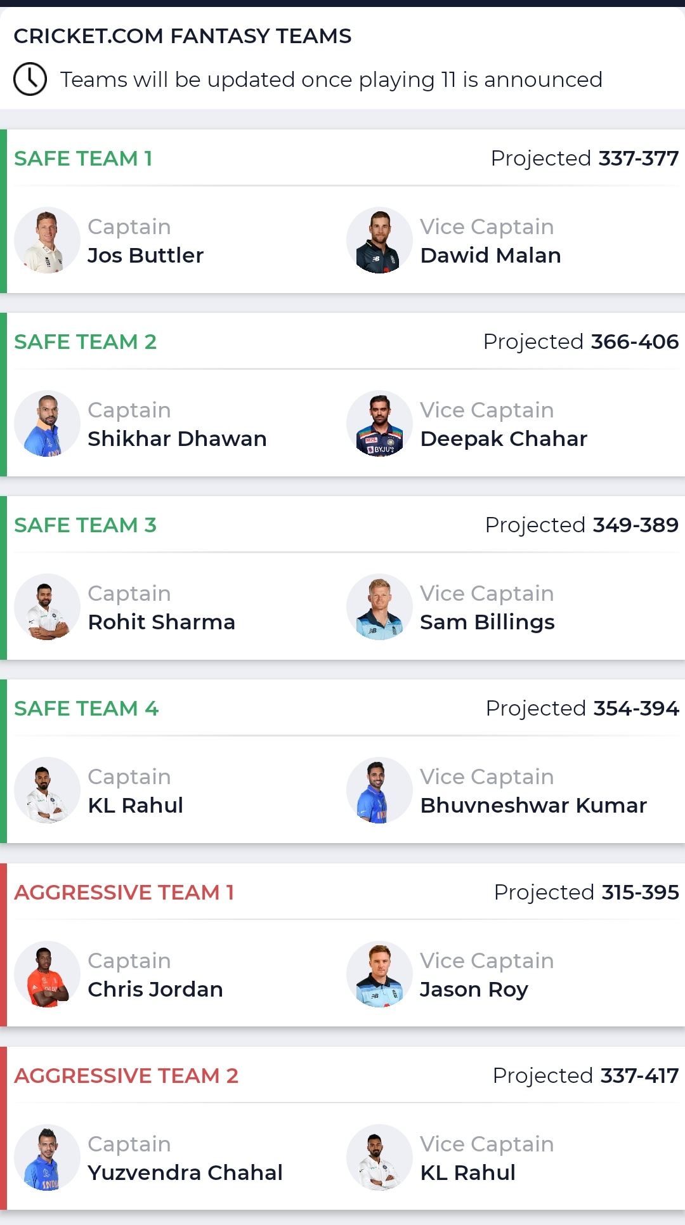Open the Aggressive Team 1 heading
The image size is (685, 1225).
pyautogui.click(x=124, y=893)
